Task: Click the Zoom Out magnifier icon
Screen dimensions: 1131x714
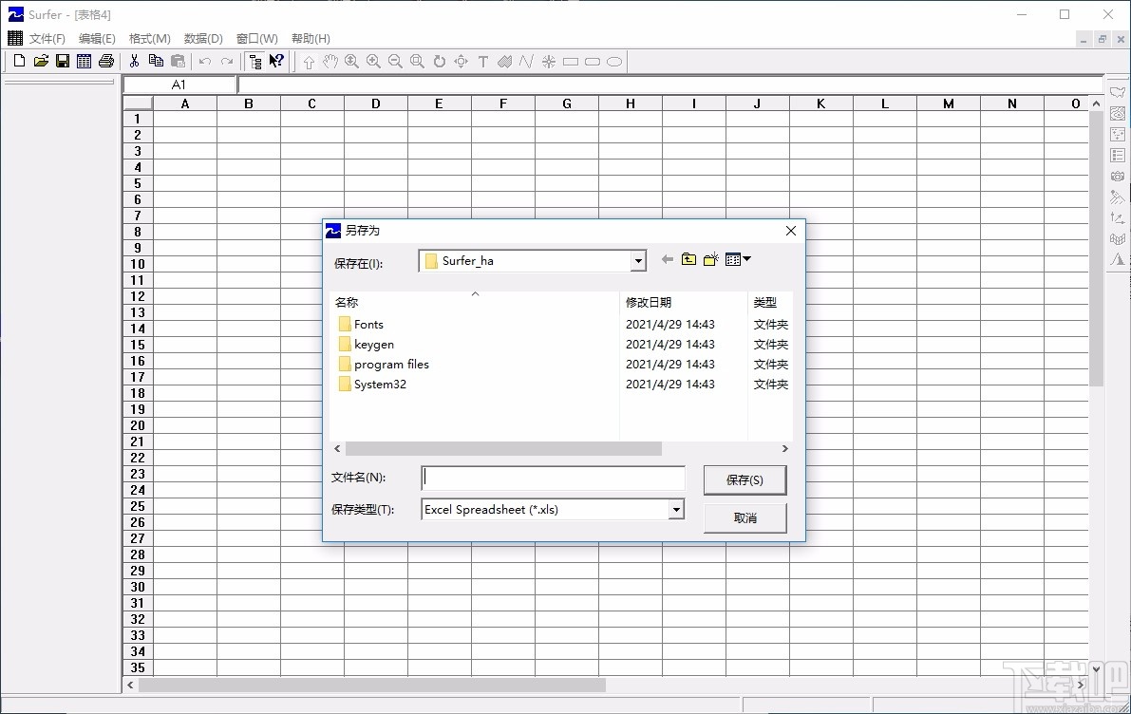Action: click(395, 62)
